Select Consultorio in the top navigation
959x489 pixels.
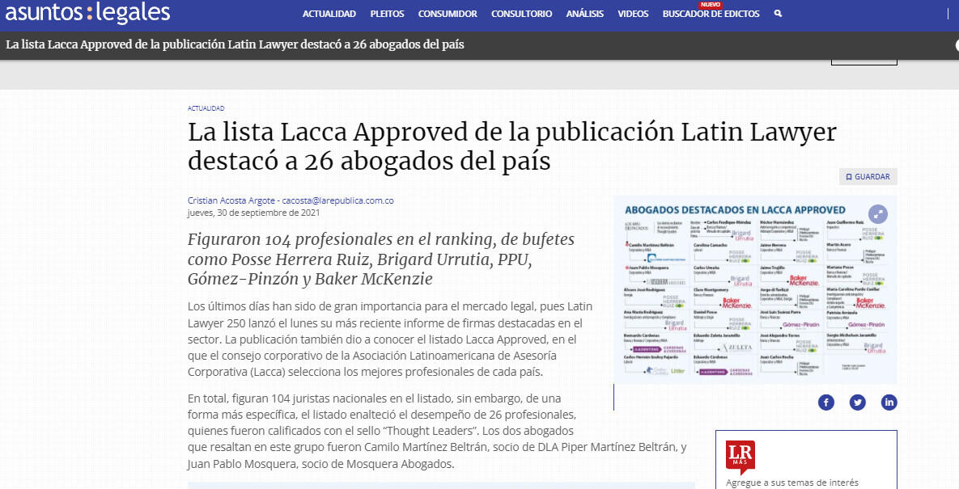[521, 14]
